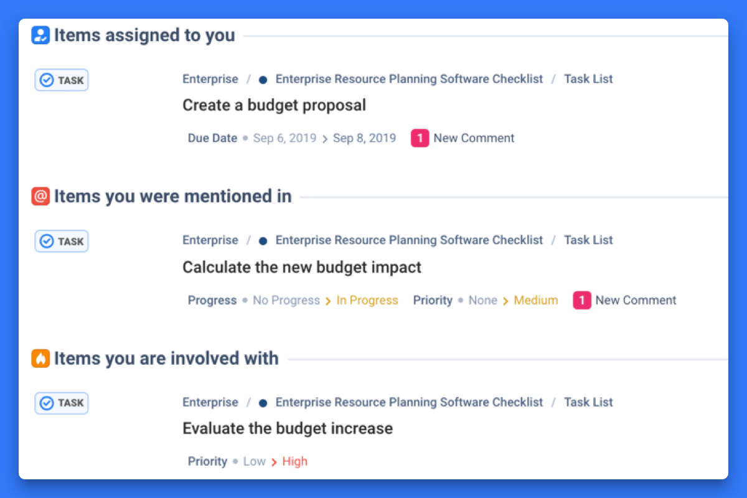Click 'New Comment' on the budget proposal row
The image size is (747, 498).
pyautogui.click(x=474, y=138)
